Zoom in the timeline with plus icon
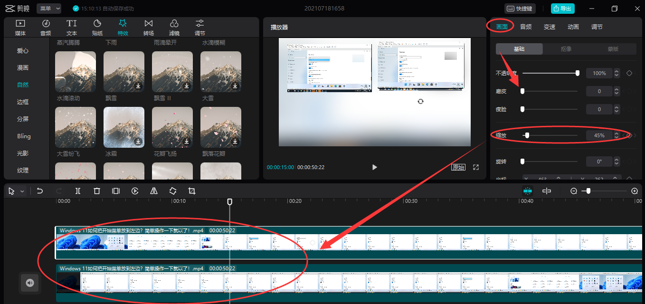645x304 pixels. (635, 191)
